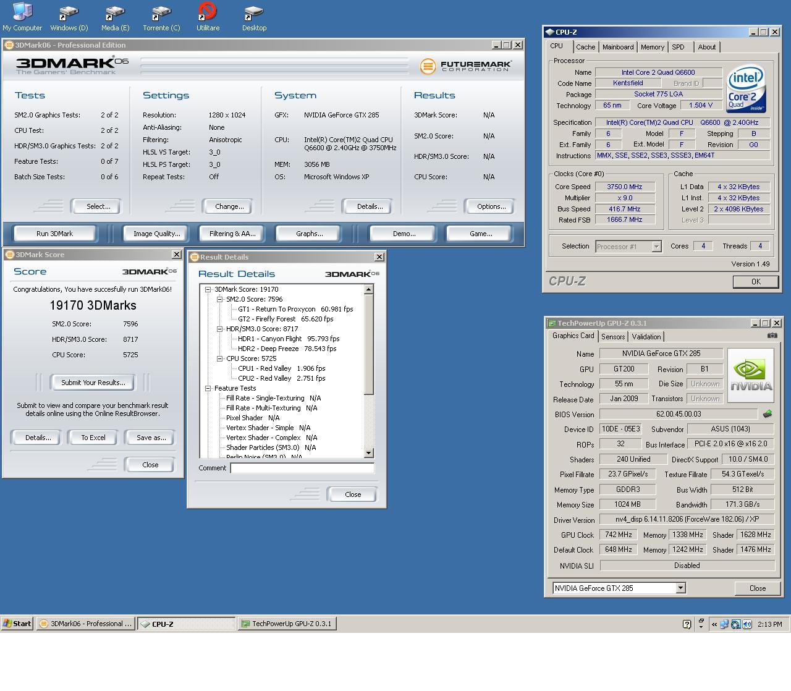
Task: Click the help question mark tray icon
Action: pyautogui.click(x=687, y=624)
